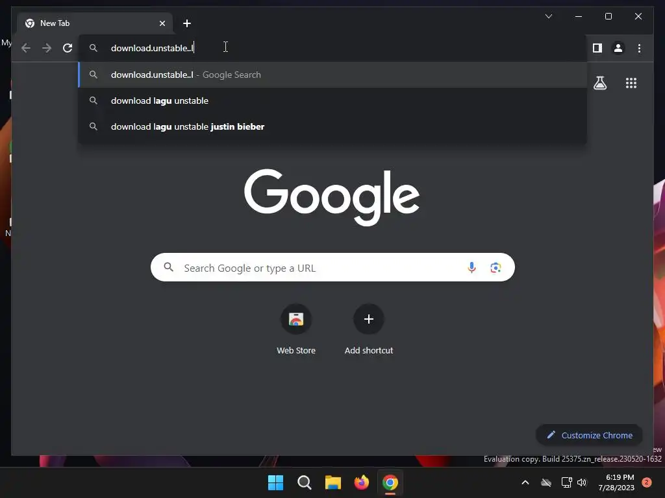665x498 pixels.
Task: Close the New Tab tab
Action: pos(162,23)
